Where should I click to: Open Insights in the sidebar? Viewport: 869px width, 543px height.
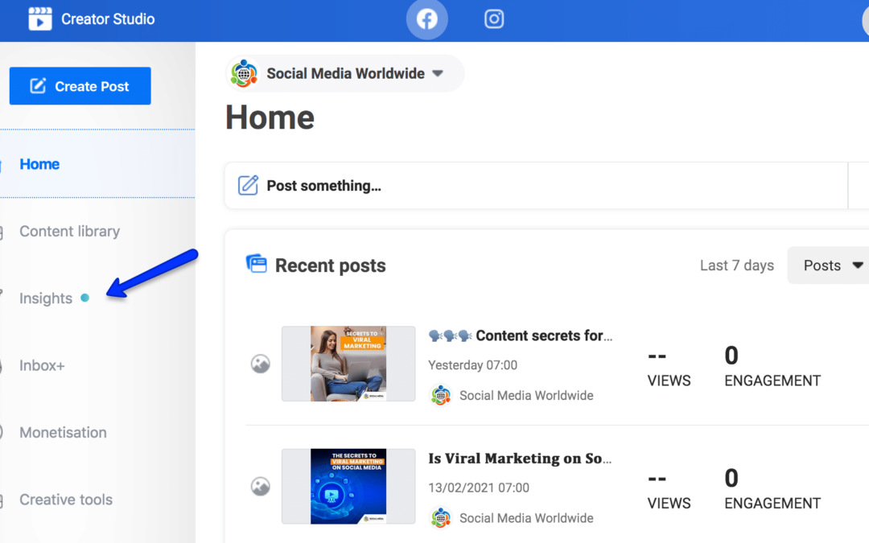[x=46, y=298]
